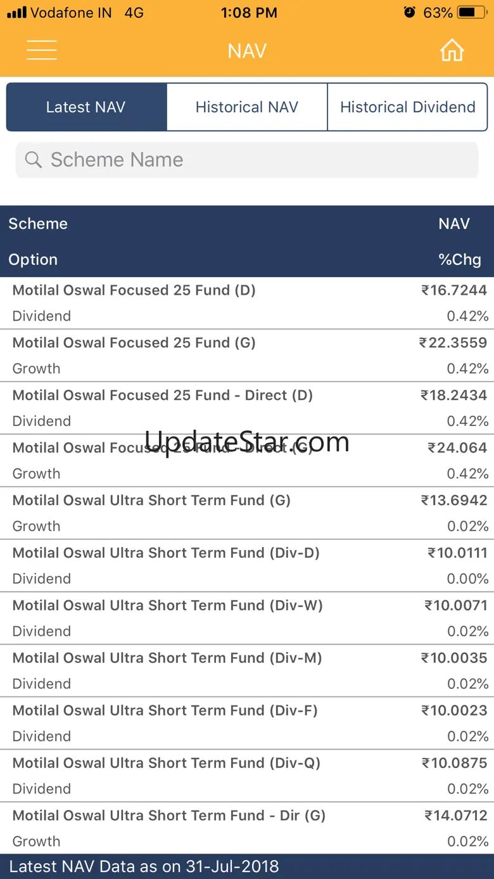Select the Historical Dividend tab
494x879 pixels.
tap(407, 107)
